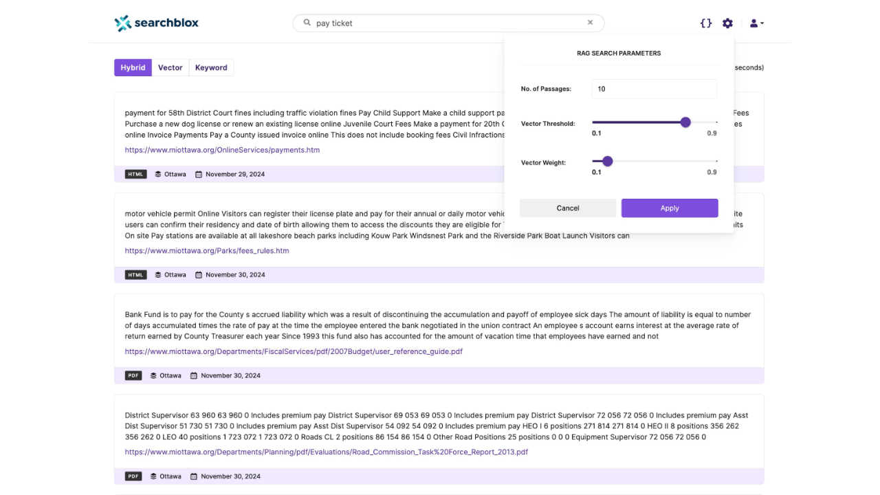Screen dimensions: 880x495
Task: Open the OnlineServices/payments.htm link
Action: [222, 150]
